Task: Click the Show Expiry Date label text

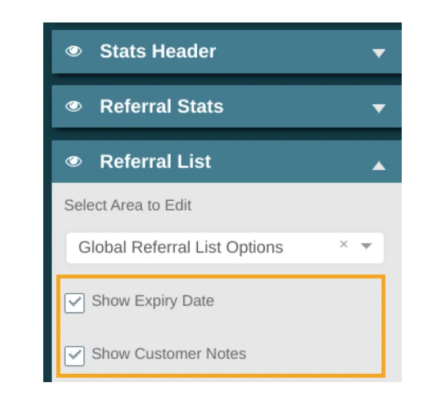Action: click(x=153, y=301)
